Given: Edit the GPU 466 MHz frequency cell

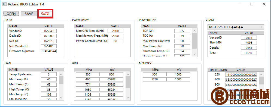Looking at the screenshot, I should point(88,79).
